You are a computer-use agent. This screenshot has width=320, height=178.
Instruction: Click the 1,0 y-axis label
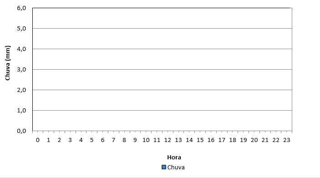22,111
